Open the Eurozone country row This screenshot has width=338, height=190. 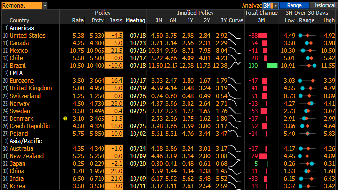(x=22, y=81)
